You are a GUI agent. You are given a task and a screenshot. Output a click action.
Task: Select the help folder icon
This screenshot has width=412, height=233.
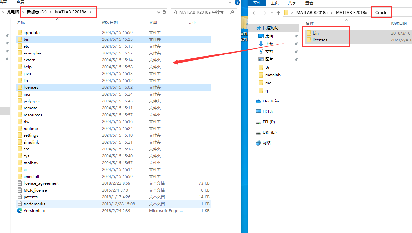[20, 67]
